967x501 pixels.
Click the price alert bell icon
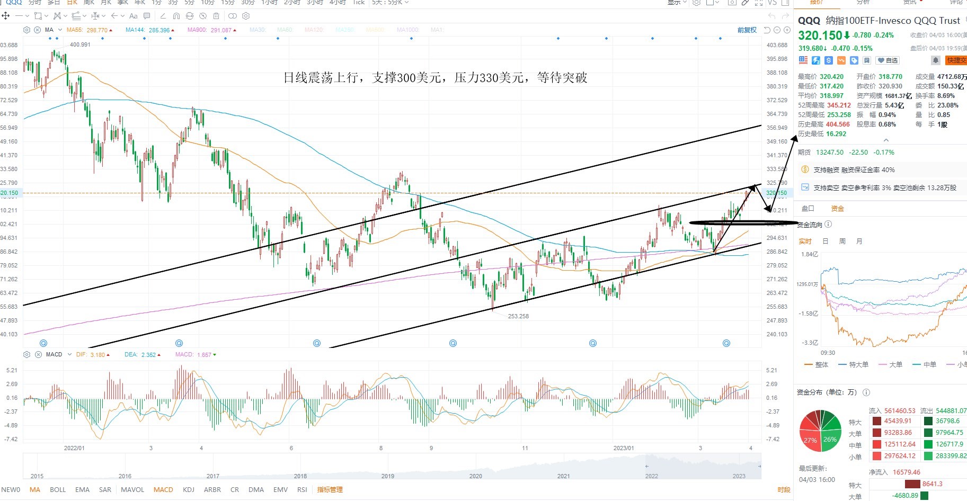936,60
